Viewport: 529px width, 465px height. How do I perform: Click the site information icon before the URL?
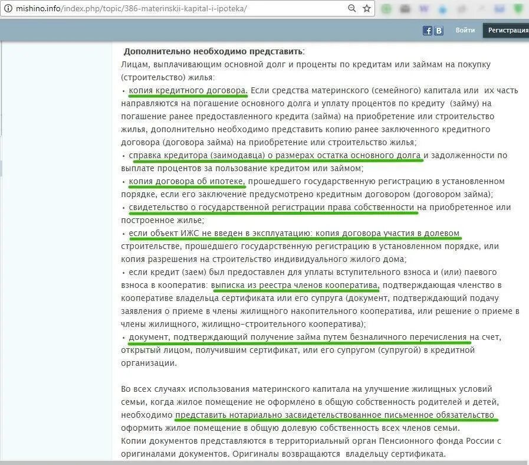[x=8, y=8]
